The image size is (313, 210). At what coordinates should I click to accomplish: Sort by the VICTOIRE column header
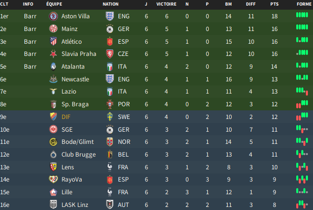coord(166,4)
